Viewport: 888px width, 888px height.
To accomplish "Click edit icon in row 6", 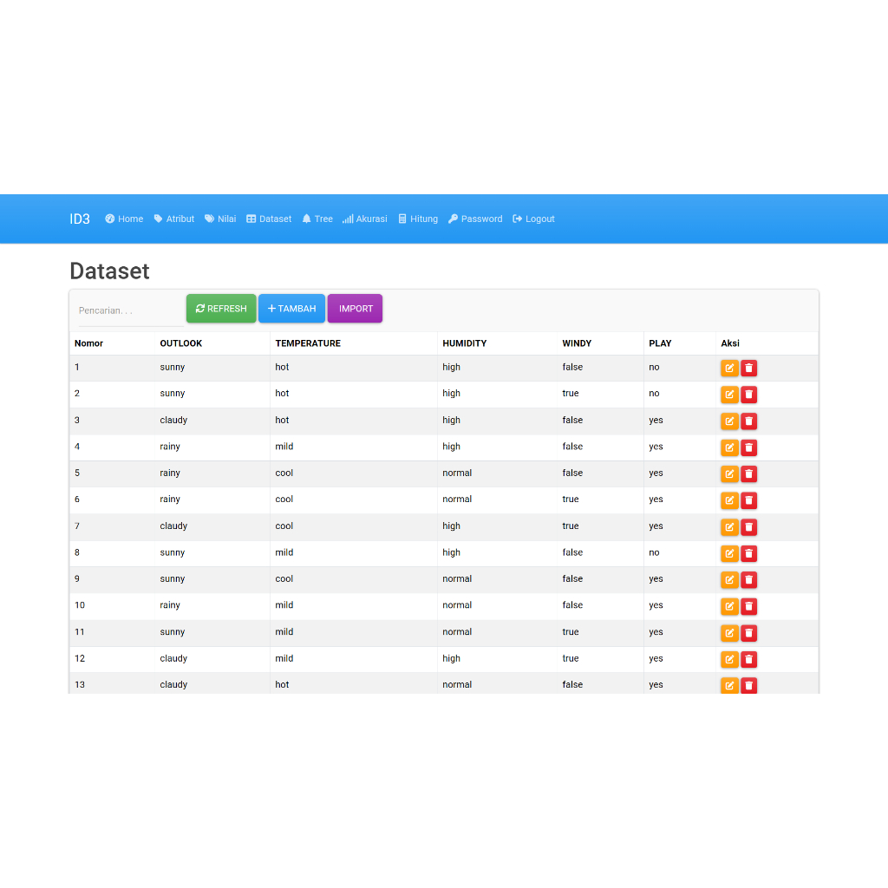I will [729, 500].
